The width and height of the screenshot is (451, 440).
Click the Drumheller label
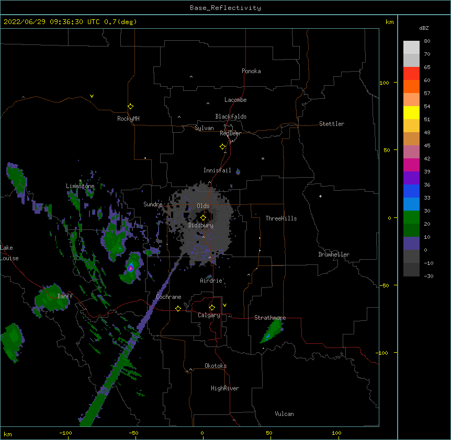pos(334,254)
